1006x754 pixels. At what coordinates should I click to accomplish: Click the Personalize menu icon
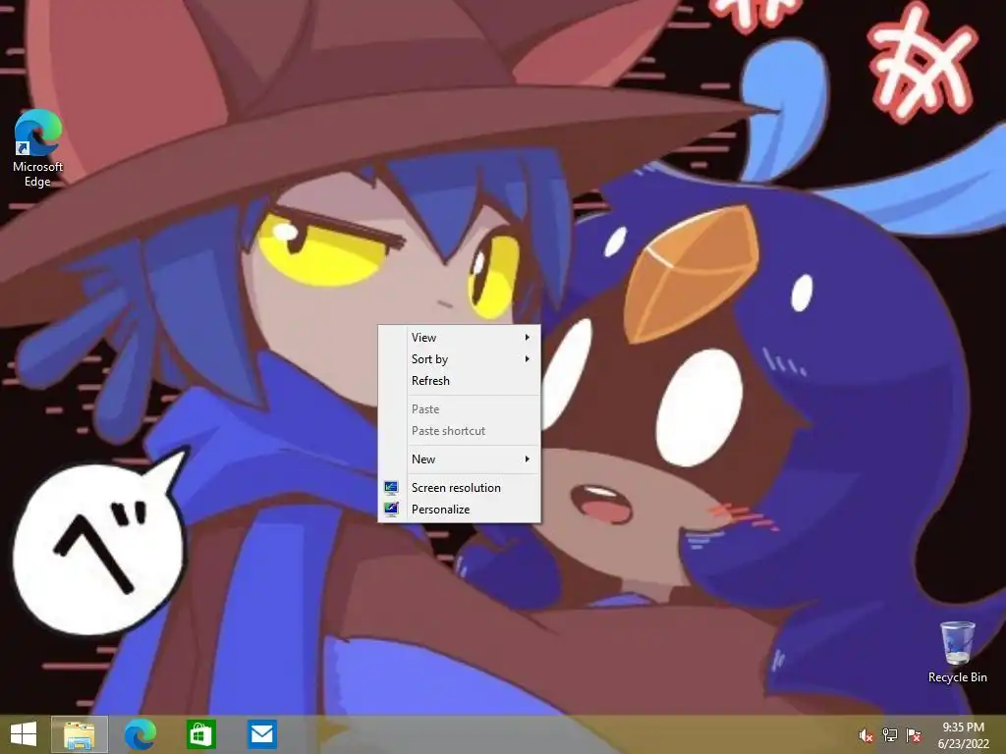tap(391, 510)
